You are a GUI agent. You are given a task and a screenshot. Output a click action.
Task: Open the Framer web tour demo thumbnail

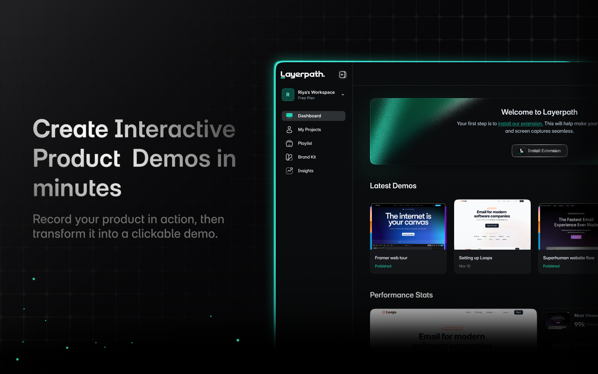point(408,226)
